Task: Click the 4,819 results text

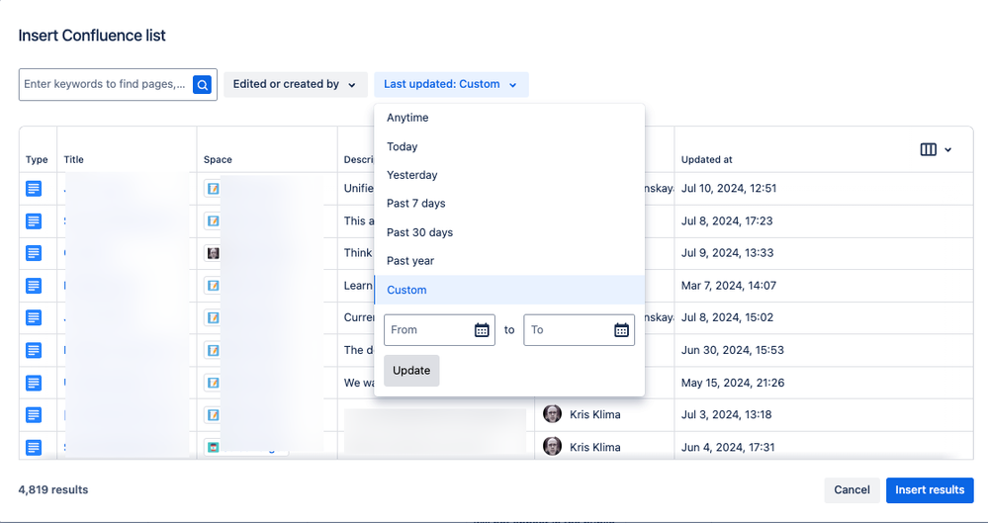Action: (x=53, y=490)
